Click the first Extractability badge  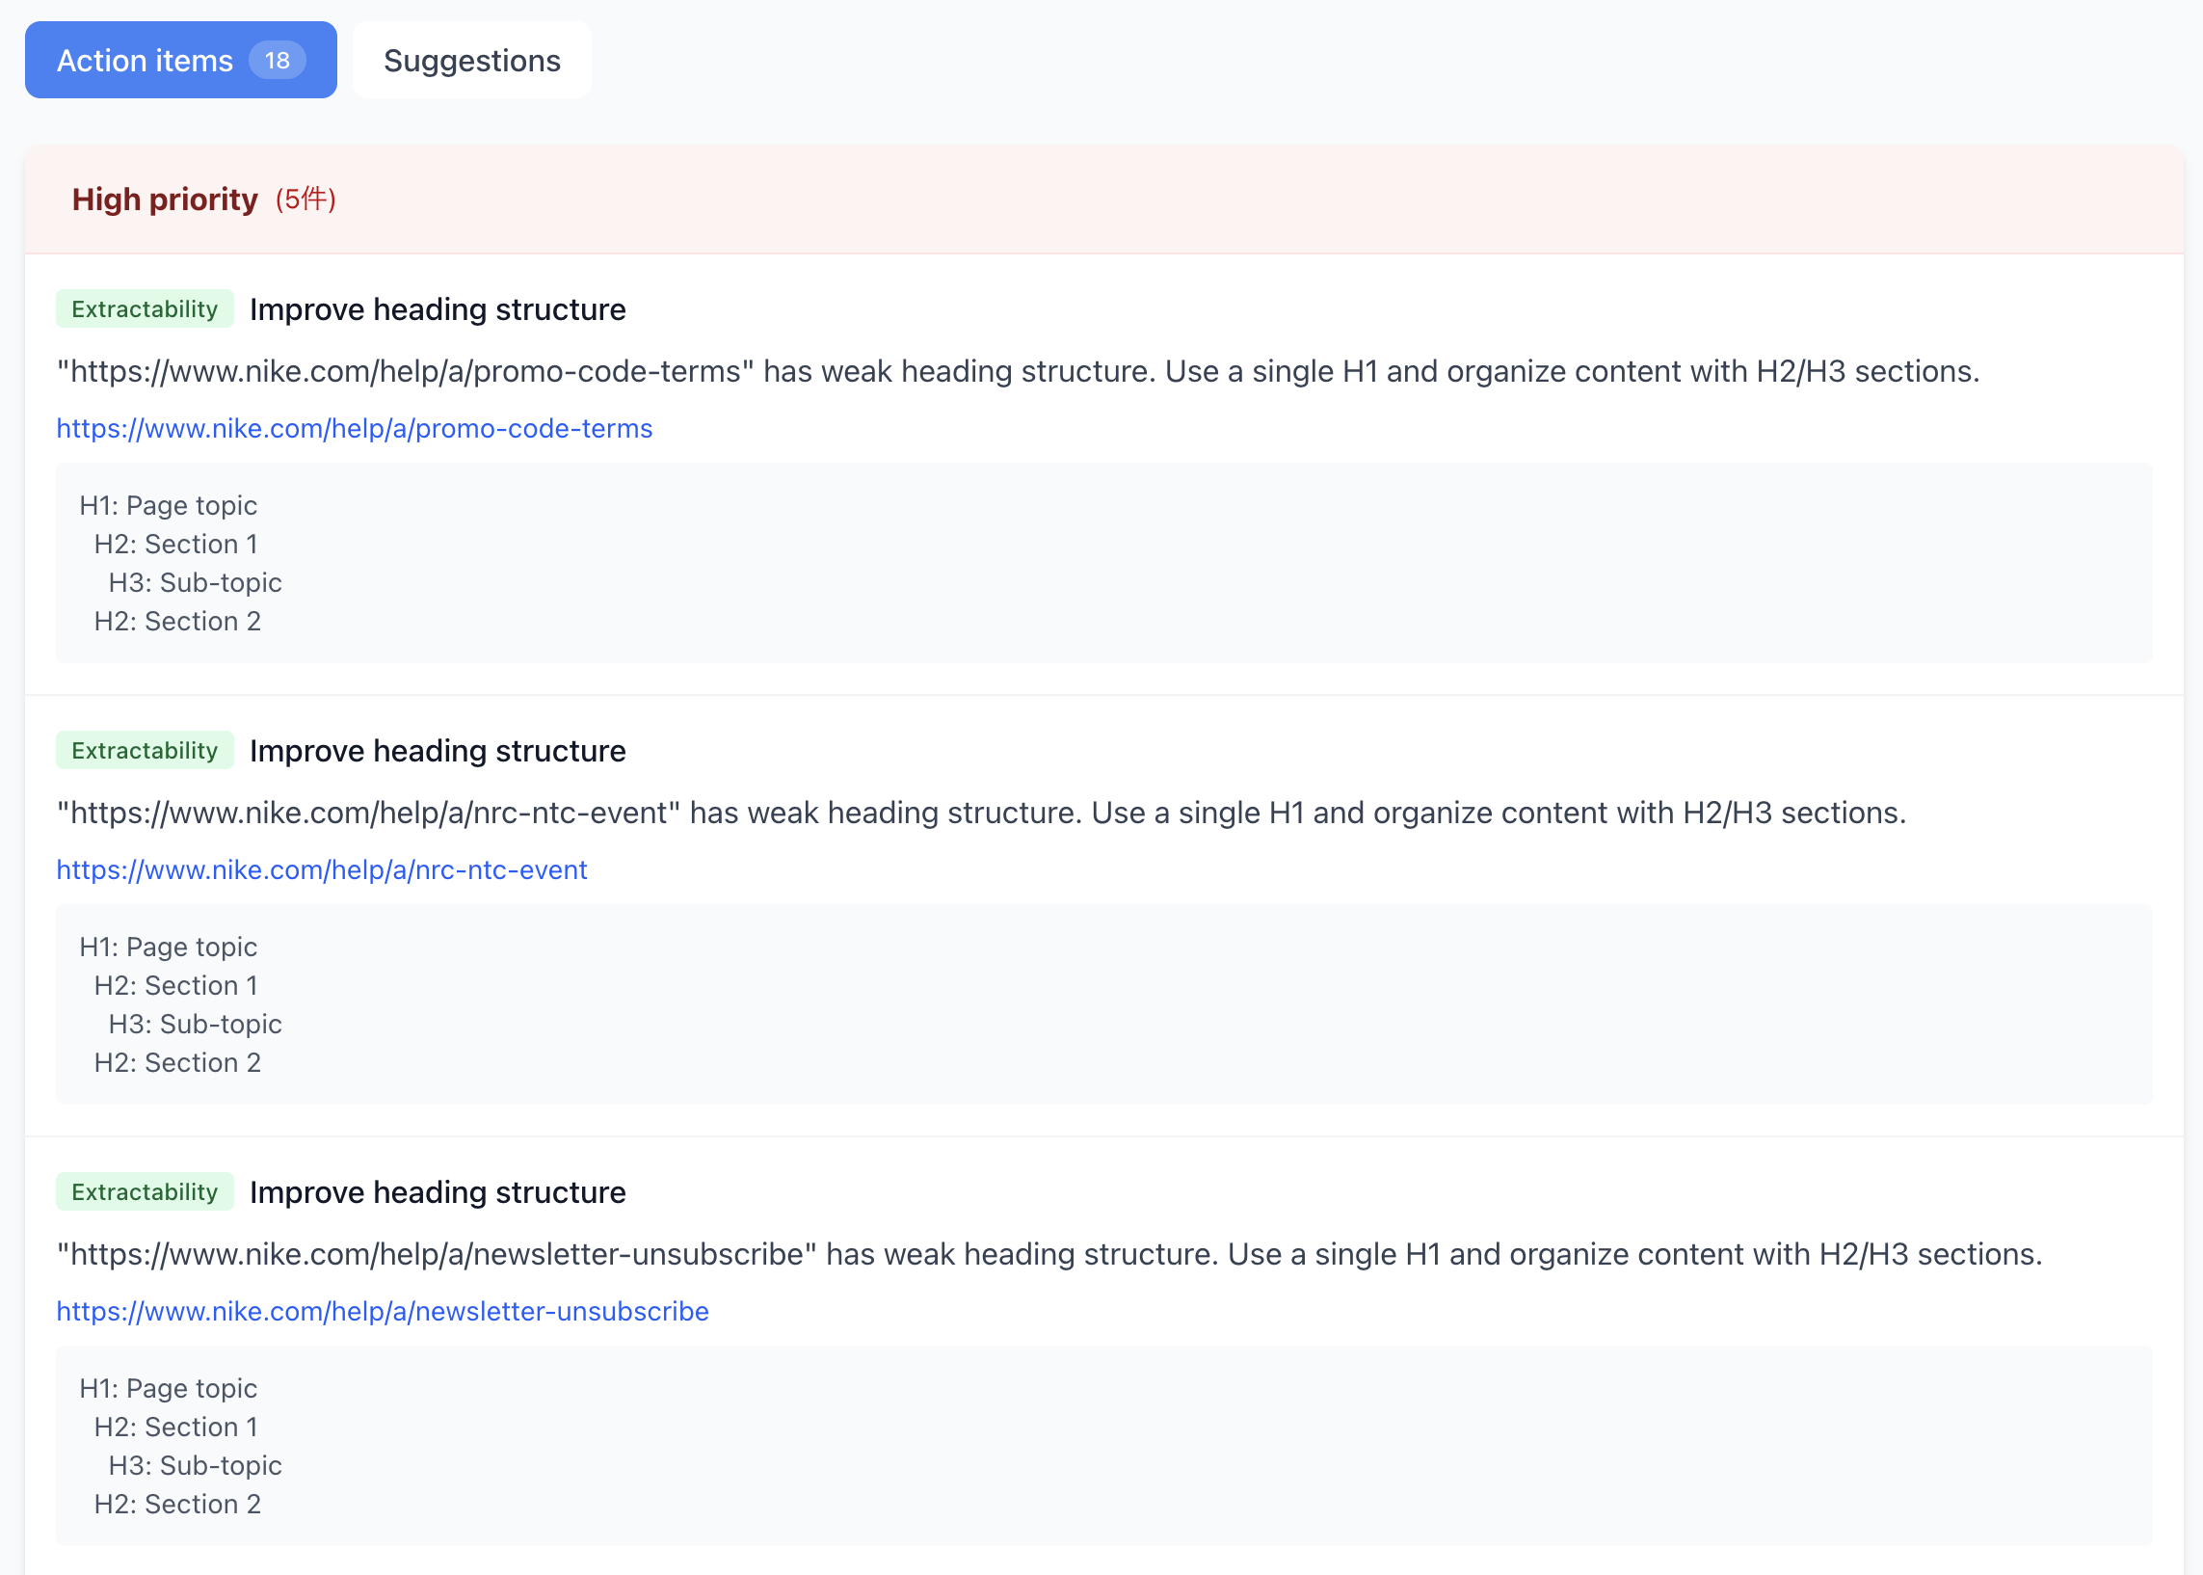144,309
